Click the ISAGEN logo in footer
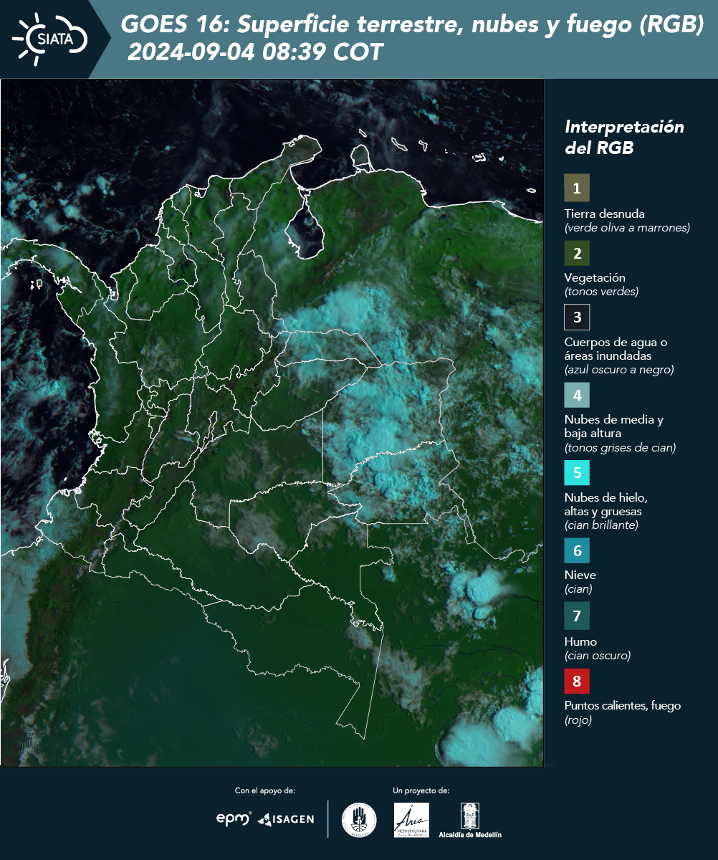The height and width of the screenshot is (860, 718). pyautogui.click(x=285, y=819)
